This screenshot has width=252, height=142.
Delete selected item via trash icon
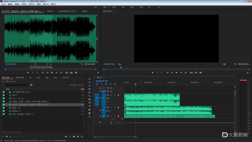(82, 137)
